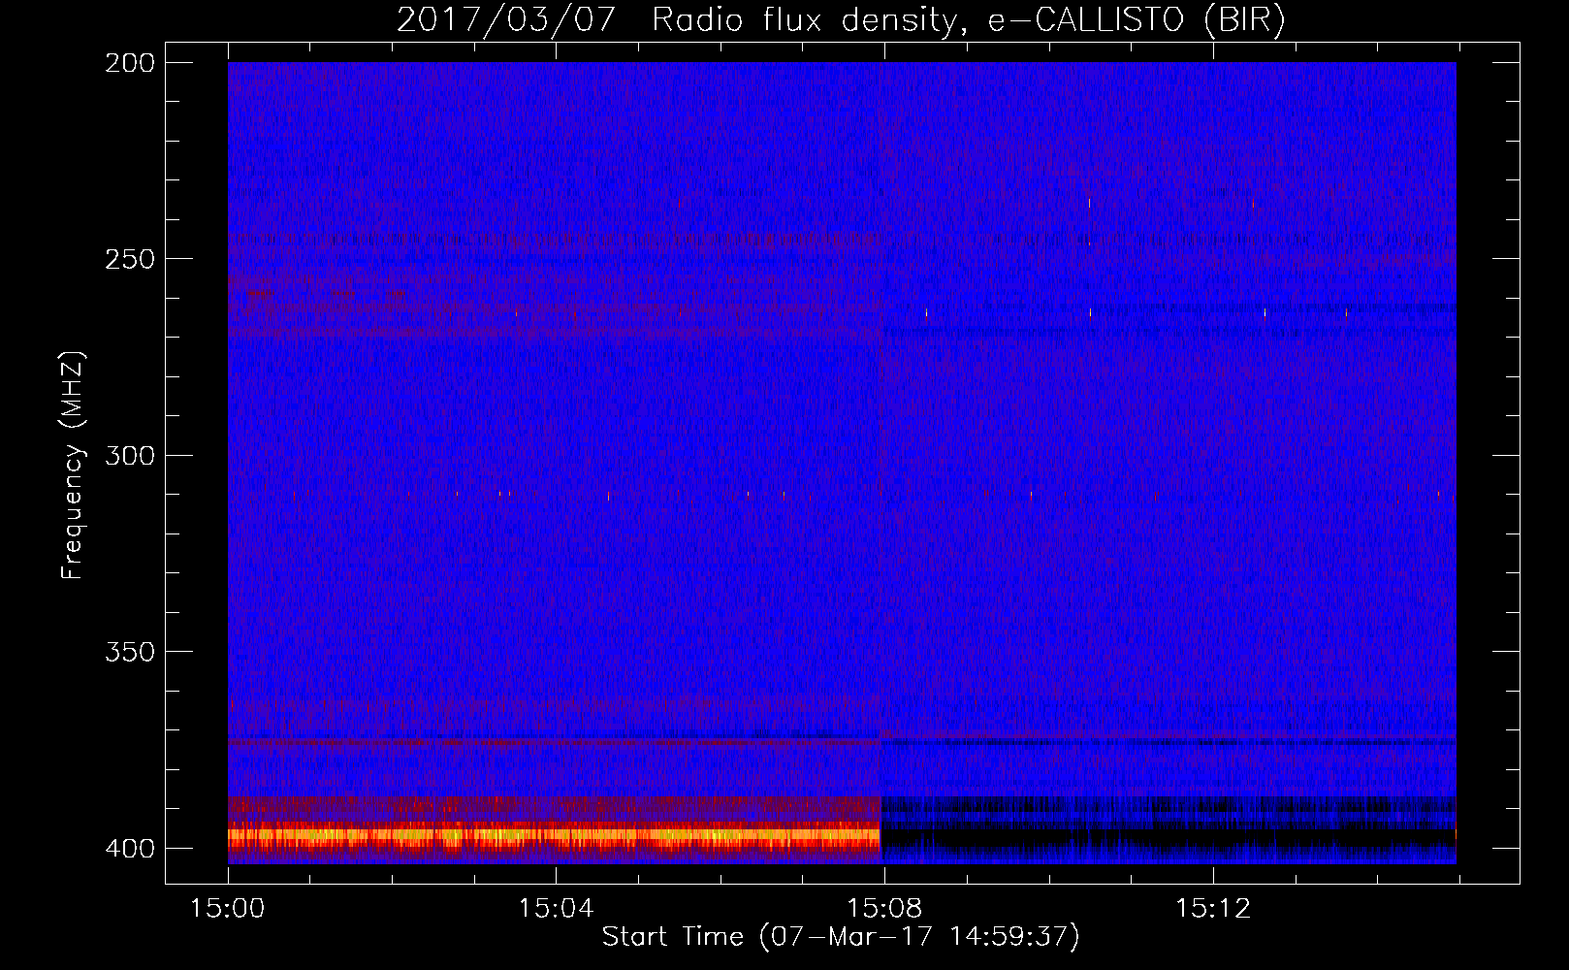Click the '300' frequency tick label
The height and width of the screenshot is (970, 1569).
click(130, 455)
